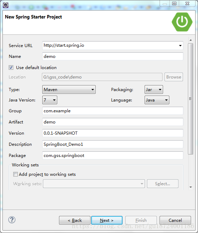
Task: Click the Next button
Action: click(107, 220)
